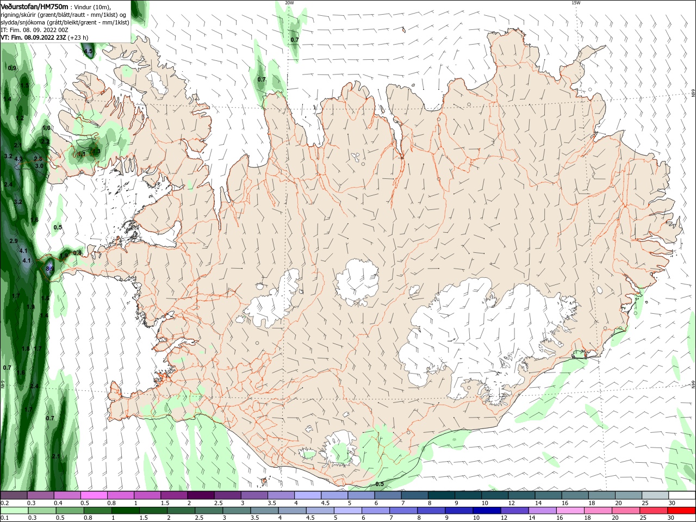Select the light green 0.1–0.3 rain legend swatch

coord(15,511)
